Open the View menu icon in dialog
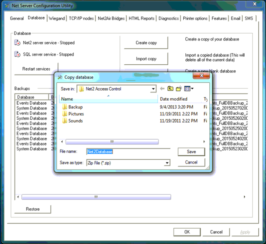The image size is (266, 244). (x=187, y=89)
